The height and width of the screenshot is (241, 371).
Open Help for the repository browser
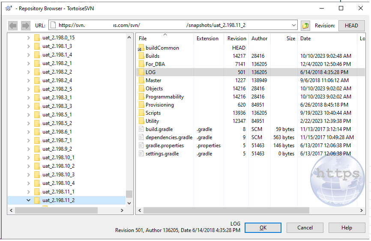click(x=347, y=228)
